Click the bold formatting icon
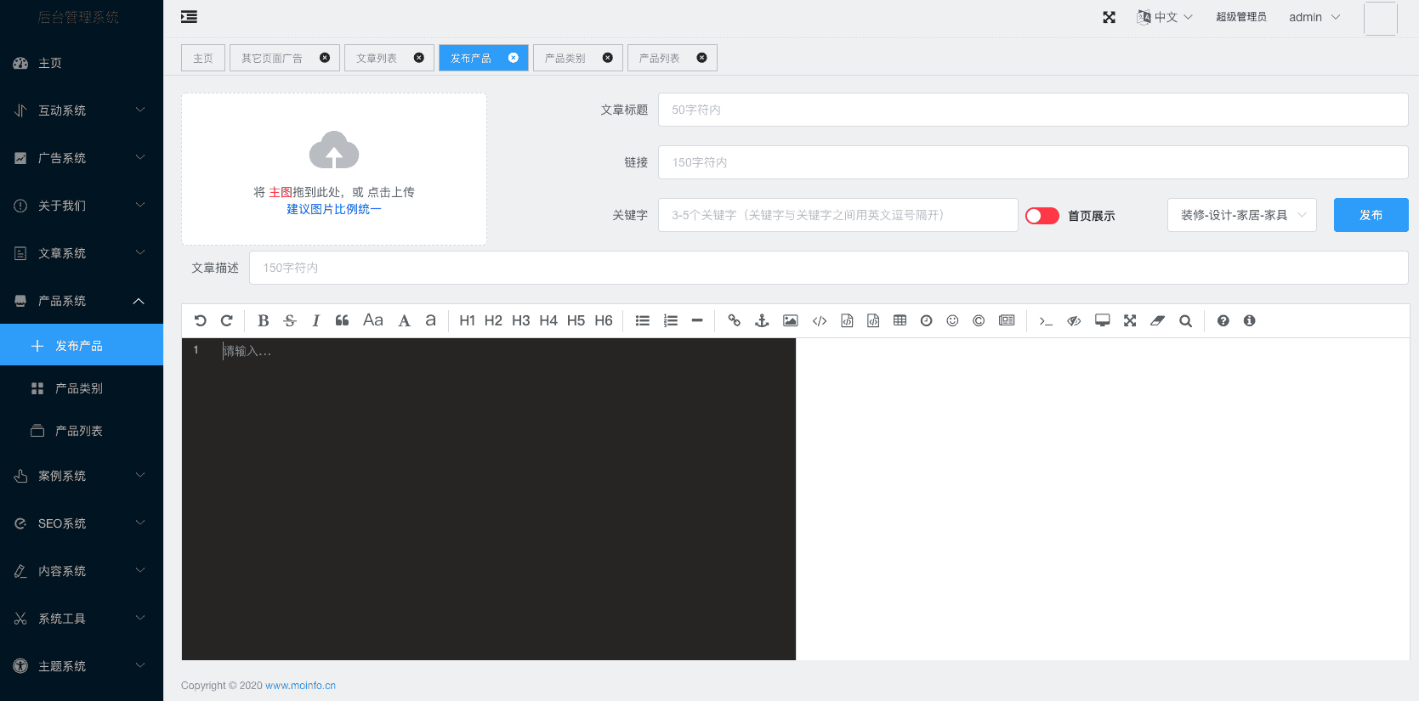This screenshot has height=701, width=1419. pos(263,320)
